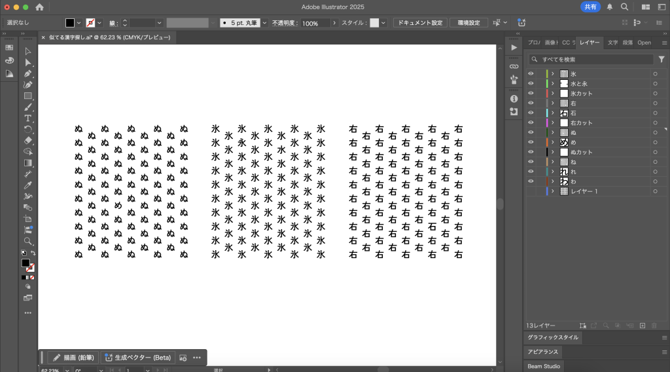Click the 生成ベクター (Beta) button
670x372 pixels.
click(138, 358)
